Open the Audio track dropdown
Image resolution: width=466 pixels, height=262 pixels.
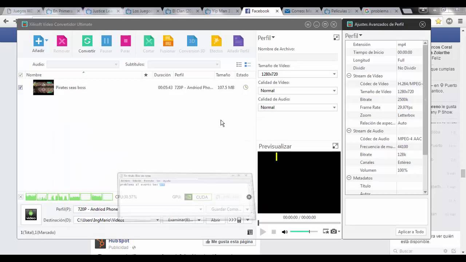tap(83, 64)
